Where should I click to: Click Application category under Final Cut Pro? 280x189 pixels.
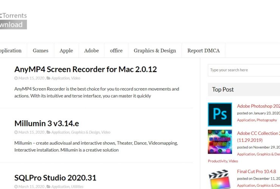[246, 186]
